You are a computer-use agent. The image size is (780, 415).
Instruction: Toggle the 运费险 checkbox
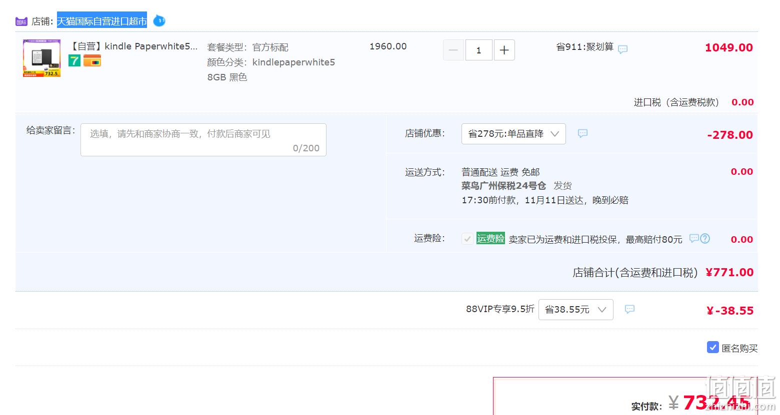tap(467, 239)
